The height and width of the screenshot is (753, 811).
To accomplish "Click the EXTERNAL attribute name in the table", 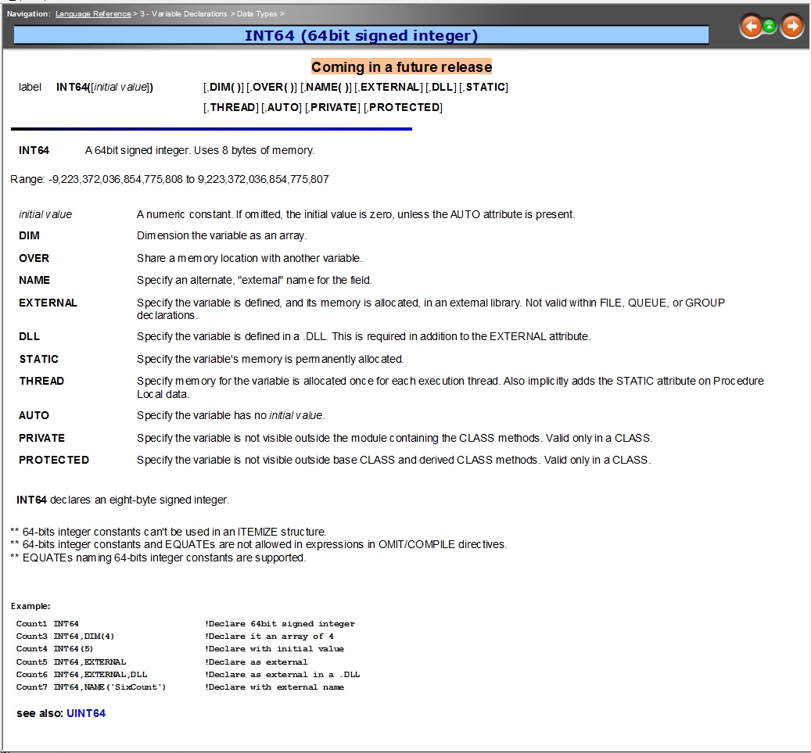I will coord(48,303).
